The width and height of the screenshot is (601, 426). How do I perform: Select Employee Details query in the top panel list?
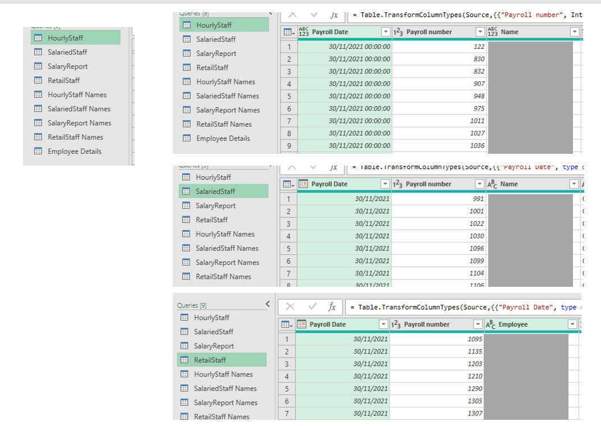point(224,138)
